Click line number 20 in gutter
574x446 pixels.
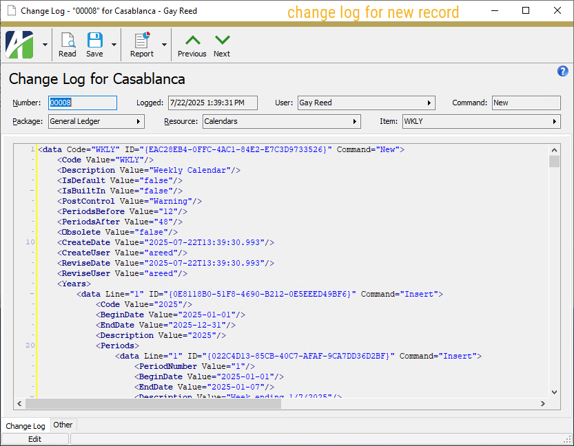pos(30,345)
